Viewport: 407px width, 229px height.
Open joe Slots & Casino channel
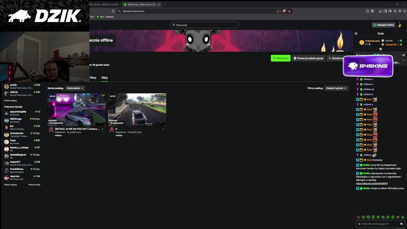pyautogui.click(x=22, y=128)
